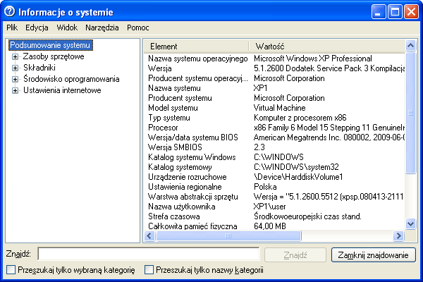Select the Wersja 5.1.2600 row
This screenshot has height=282, width=423.
pos(274,68)
